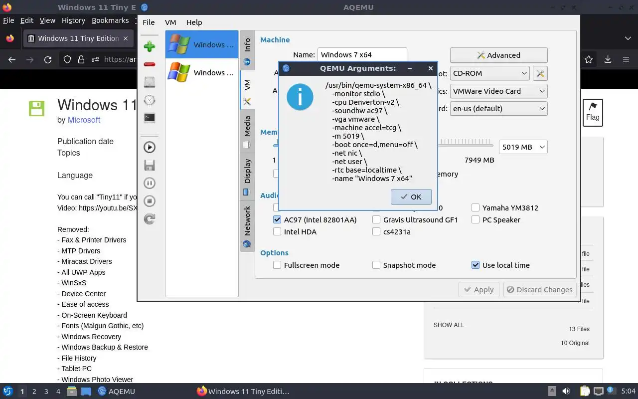Open Firefox hamburger application menu
The image size is (638, 399).
pyautogui.click(x=626, y=59)
